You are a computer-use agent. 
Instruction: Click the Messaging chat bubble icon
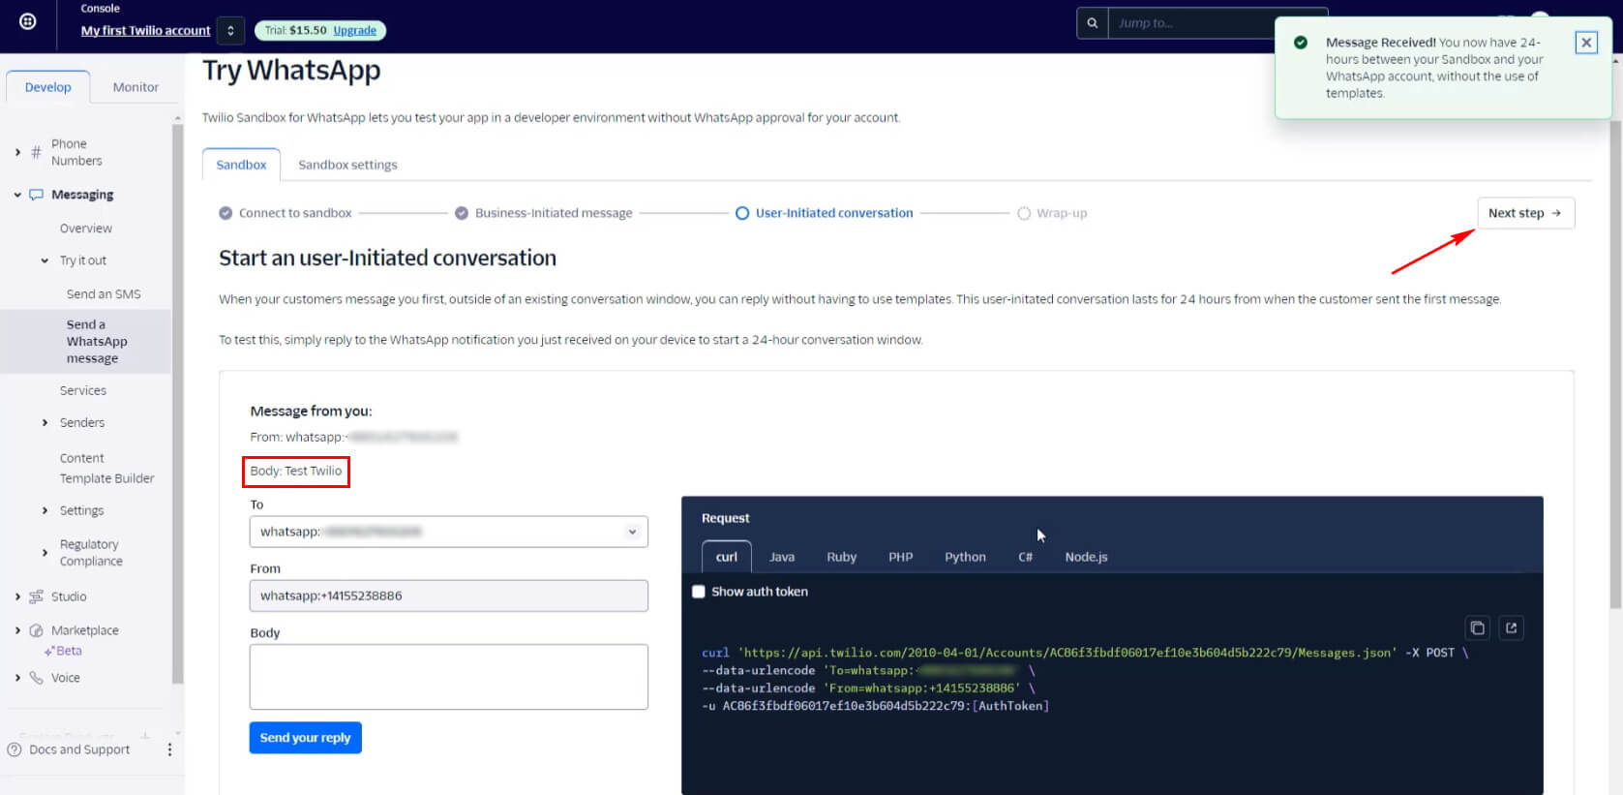point(37,195)
